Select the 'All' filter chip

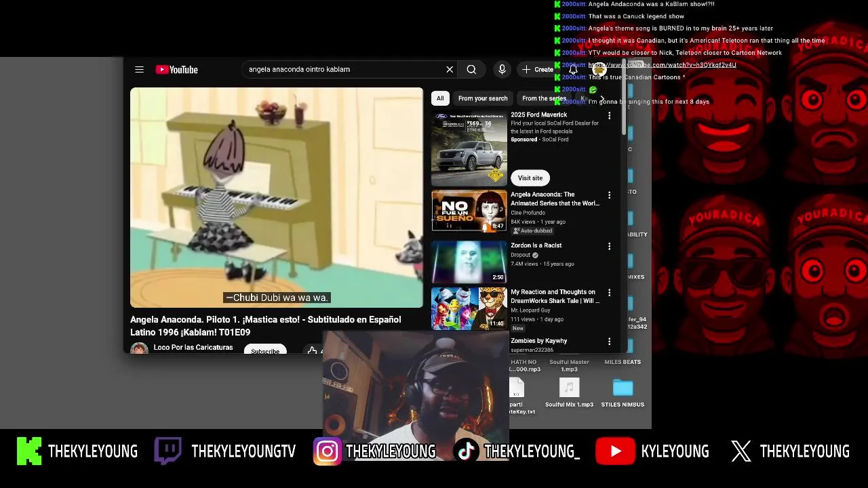[440, 98]
